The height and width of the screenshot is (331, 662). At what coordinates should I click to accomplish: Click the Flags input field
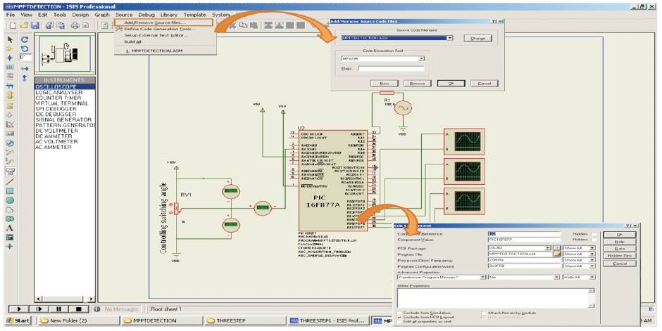point(391,68)
